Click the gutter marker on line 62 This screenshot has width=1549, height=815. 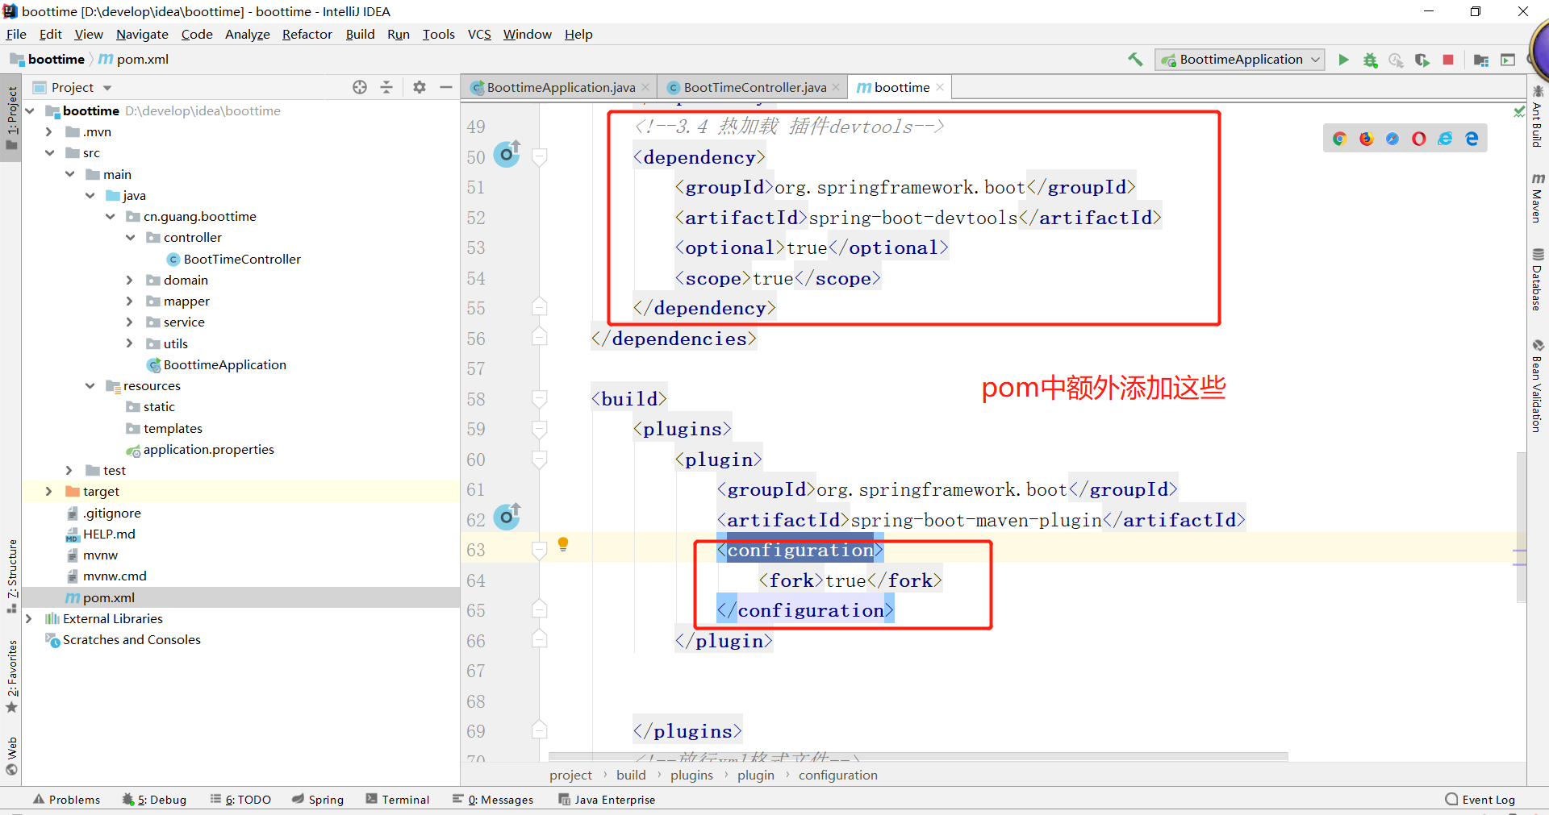pyautogui.click(x=507, y=516)
